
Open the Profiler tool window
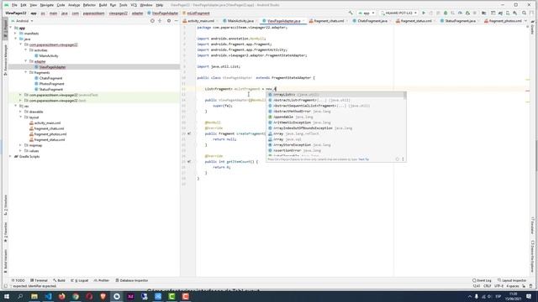tap(102, 280)
